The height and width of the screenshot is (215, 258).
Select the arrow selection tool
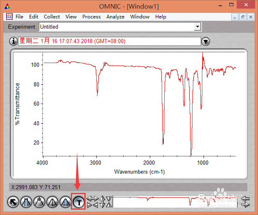point(13,202)
